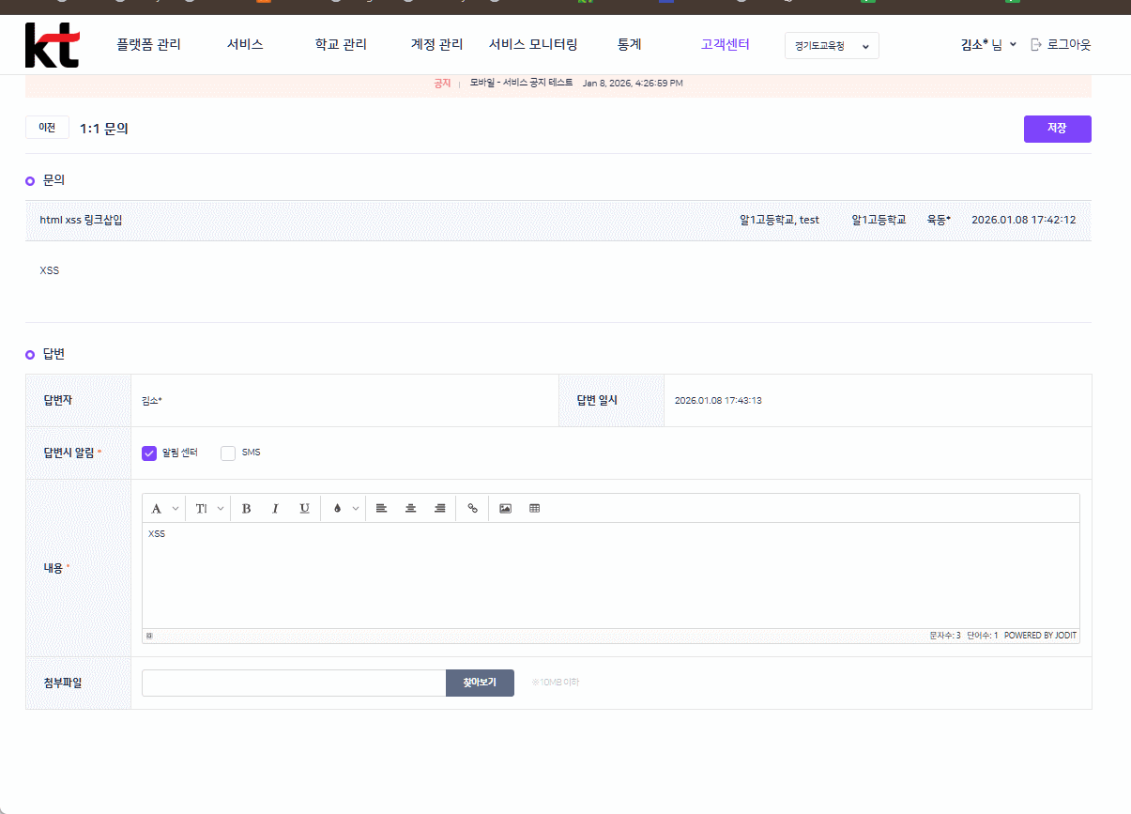The image size is (1131, 814).
Task: Toggle underline formatting in the editor
Action: 304,508
